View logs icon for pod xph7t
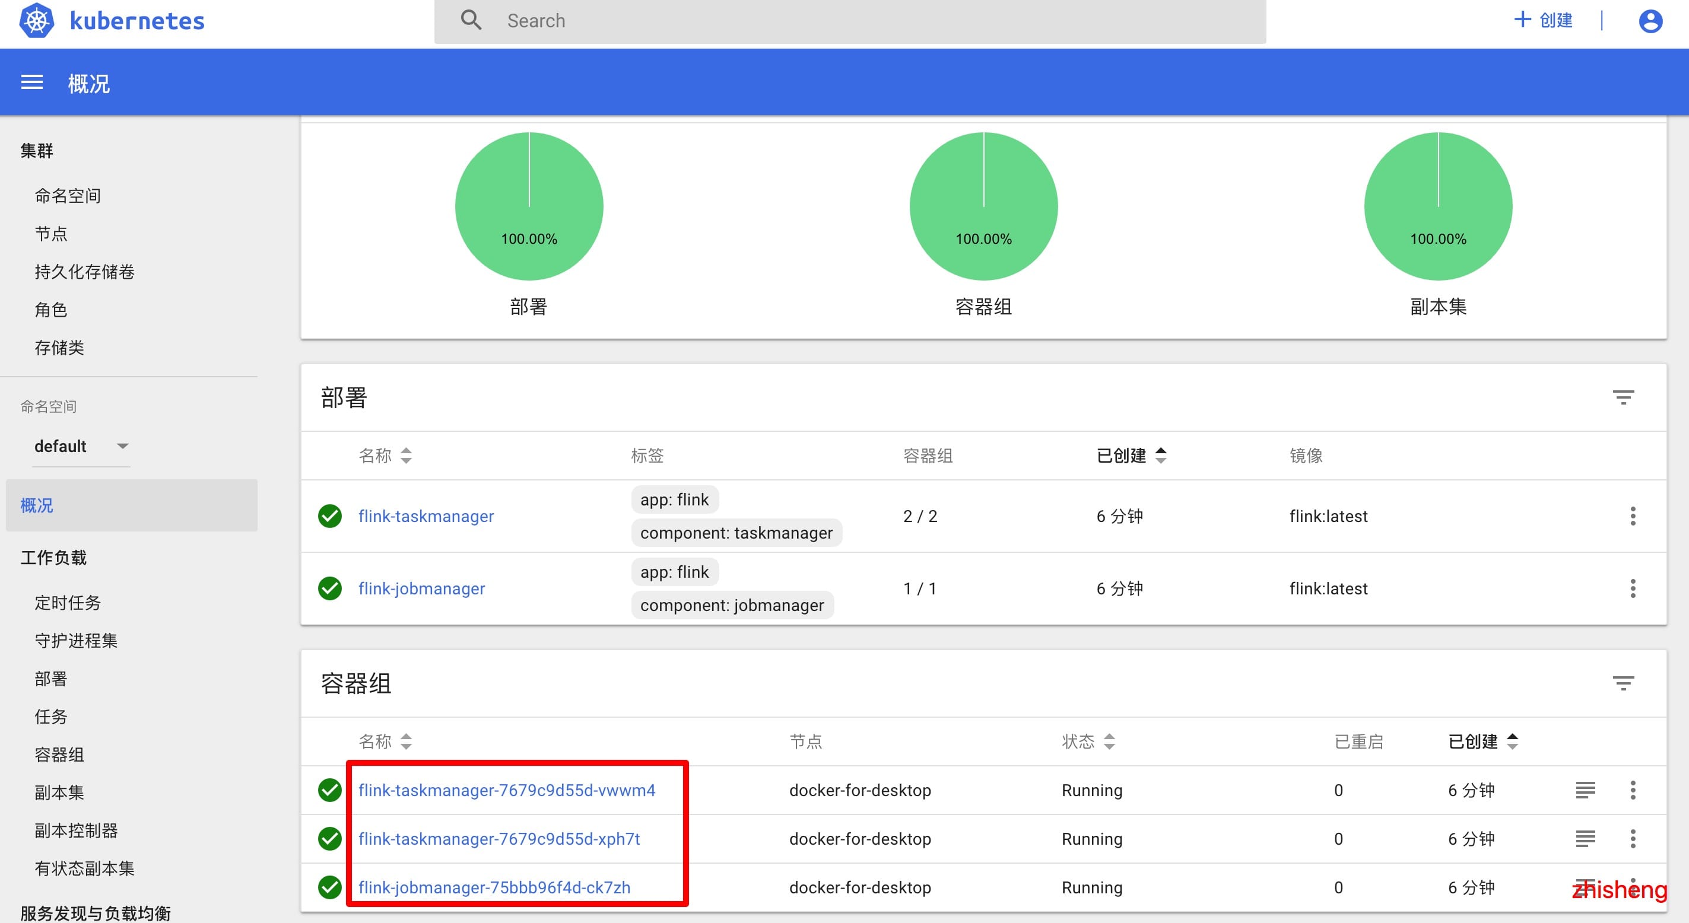The height and width of the screenshot is (923, 1689). tap(1585, 838)
